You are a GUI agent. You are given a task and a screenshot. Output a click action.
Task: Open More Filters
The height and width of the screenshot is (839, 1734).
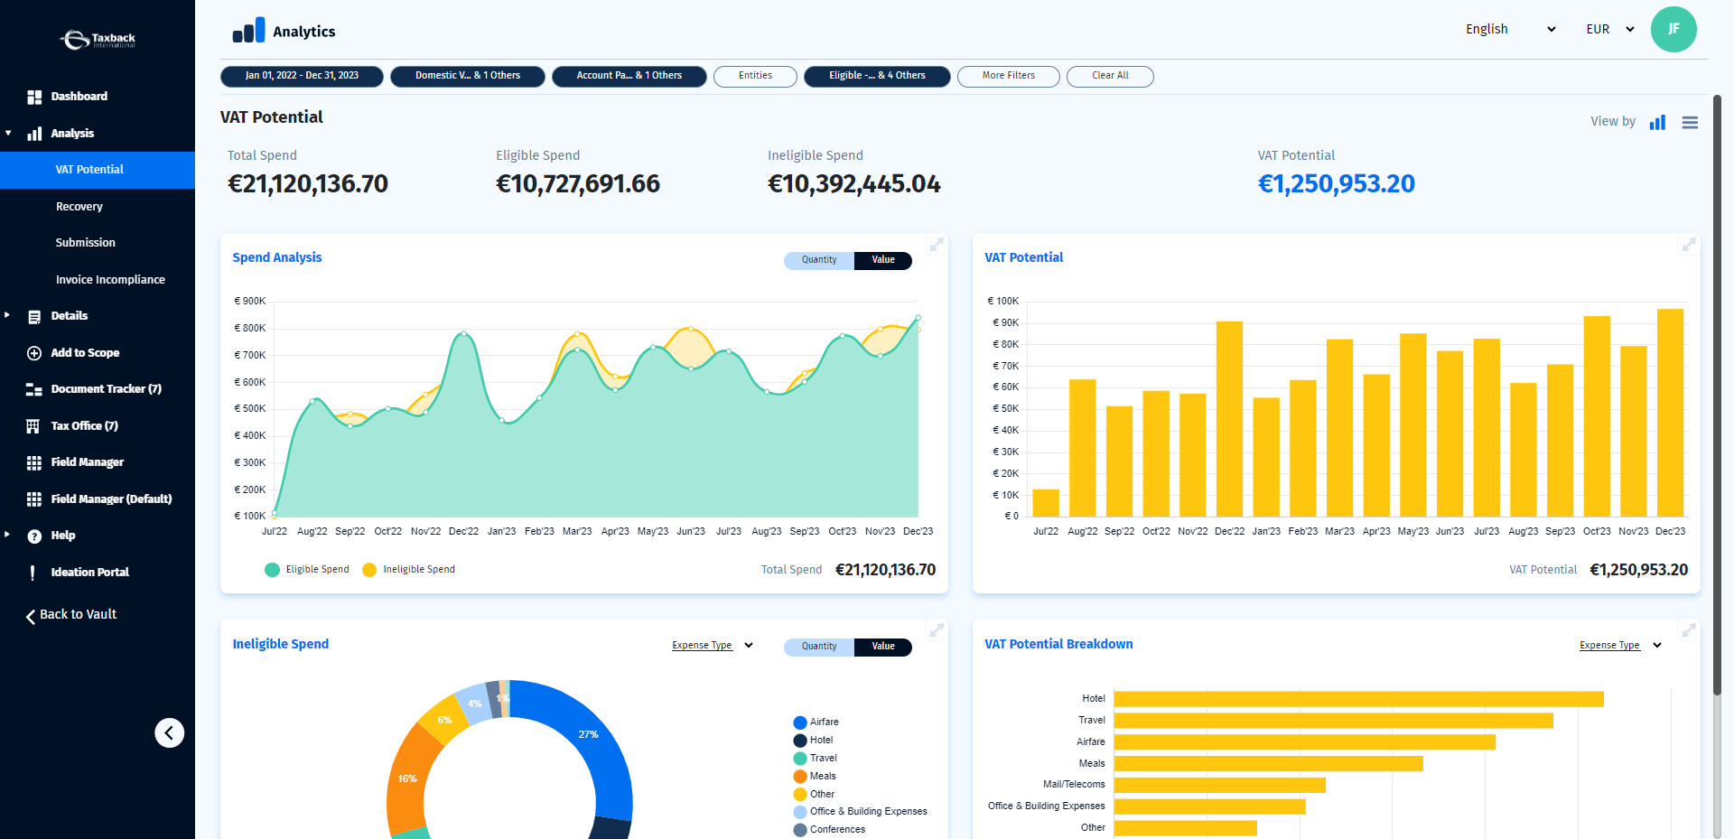tap(1009, 76)
